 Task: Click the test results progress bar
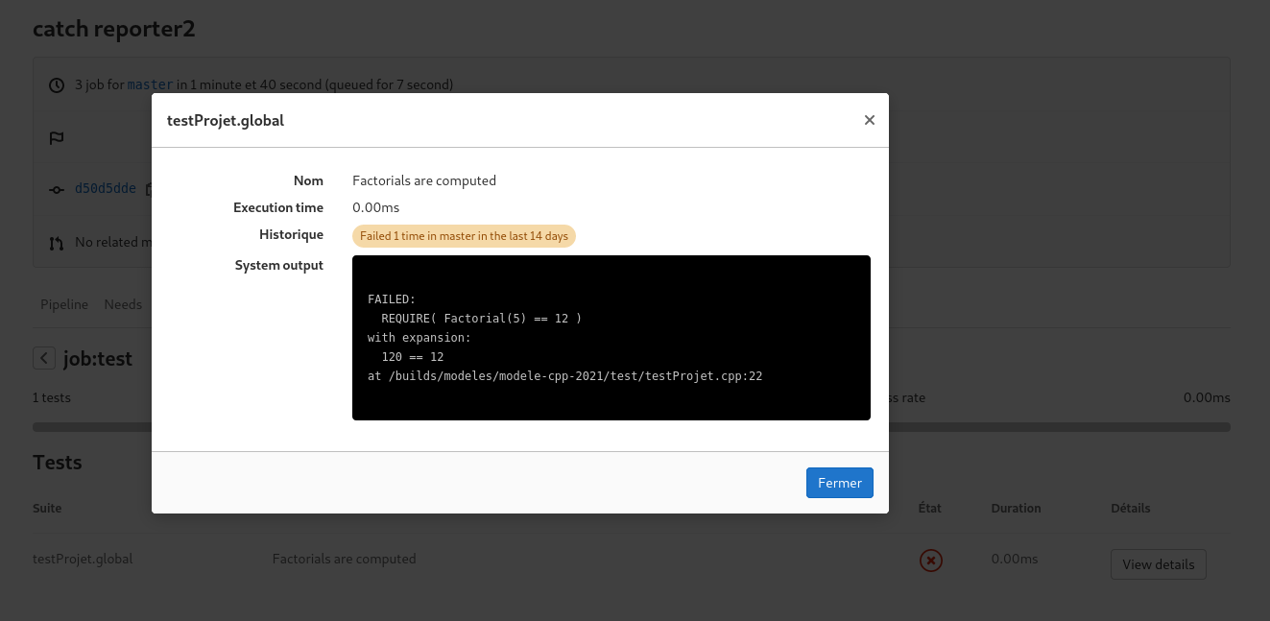632,427
